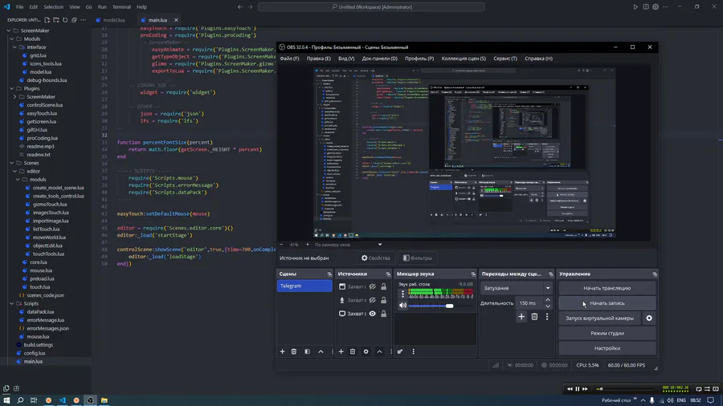Hide the third capture source
This screenshot has width=723, height=406.
coord(373,314)
